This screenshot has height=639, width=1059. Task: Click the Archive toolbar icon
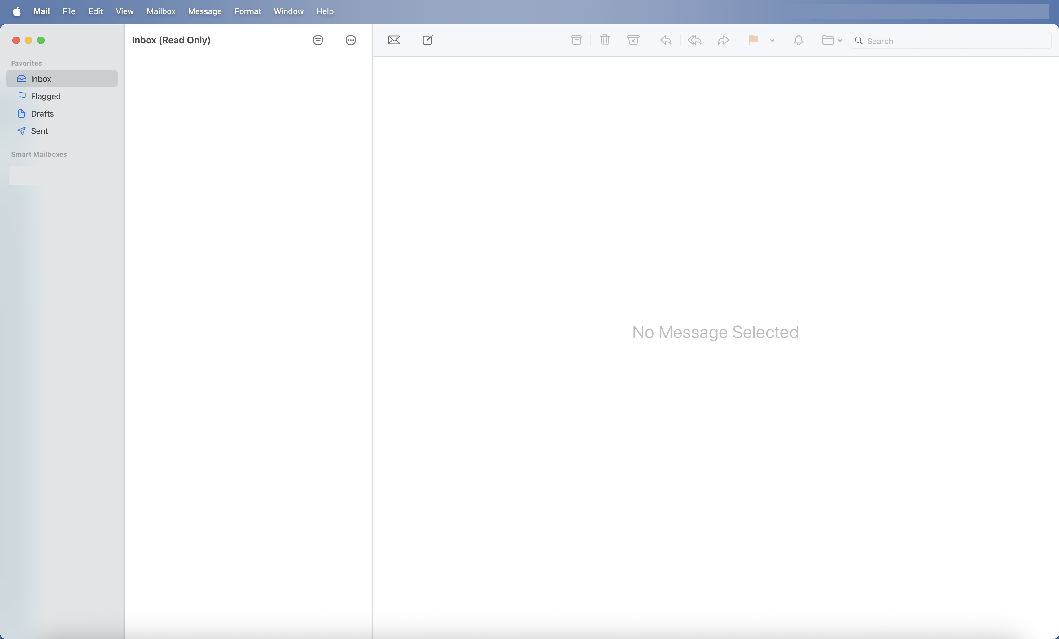click(x=576, y=40)
